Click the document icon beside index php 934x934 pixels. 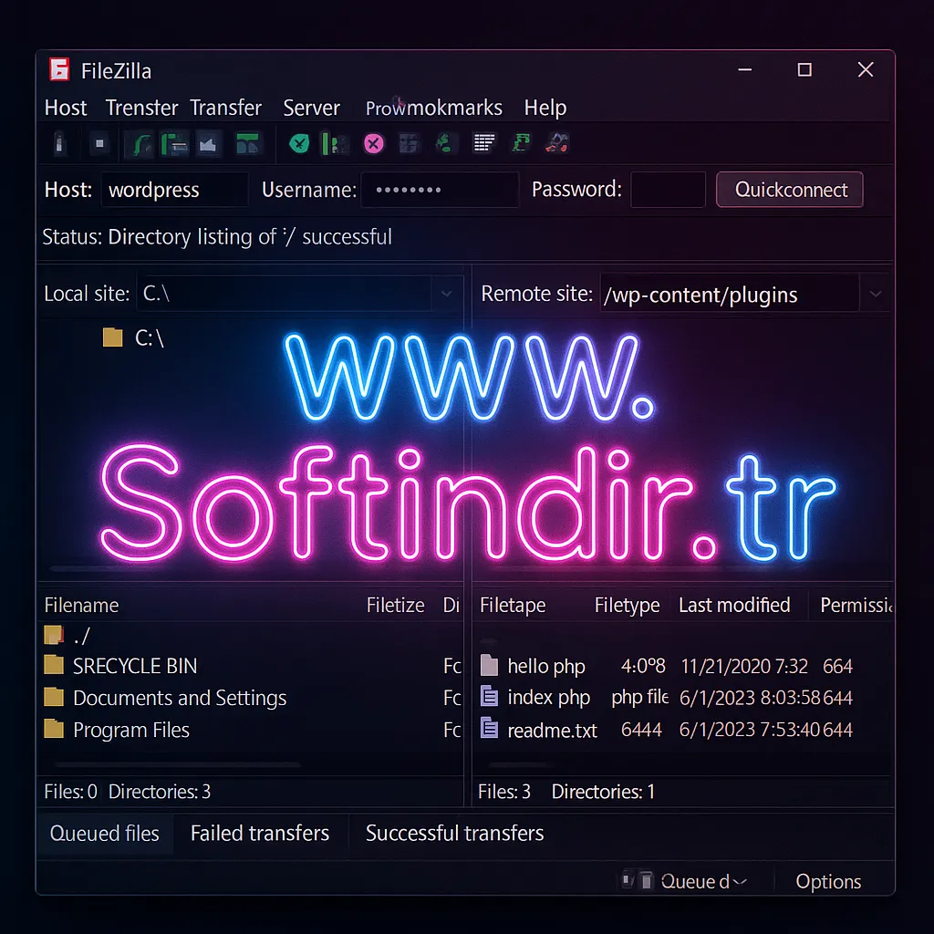coord(489,696)
